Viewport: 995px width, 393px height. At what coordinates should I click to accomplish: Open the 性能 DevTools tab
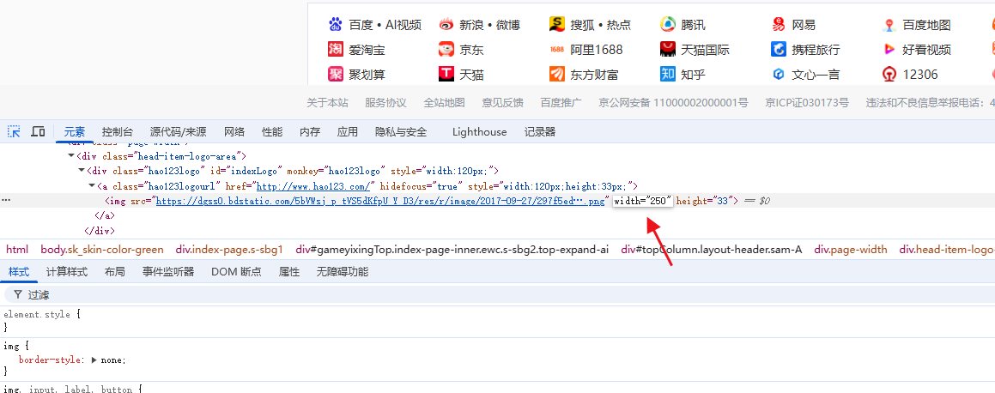click(272, 132)
